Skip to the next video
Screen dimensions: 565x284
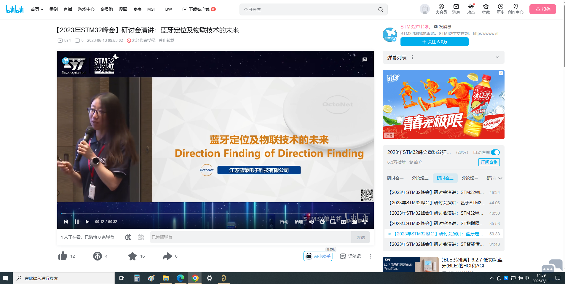pyautogui.click(x=87, y=222)
